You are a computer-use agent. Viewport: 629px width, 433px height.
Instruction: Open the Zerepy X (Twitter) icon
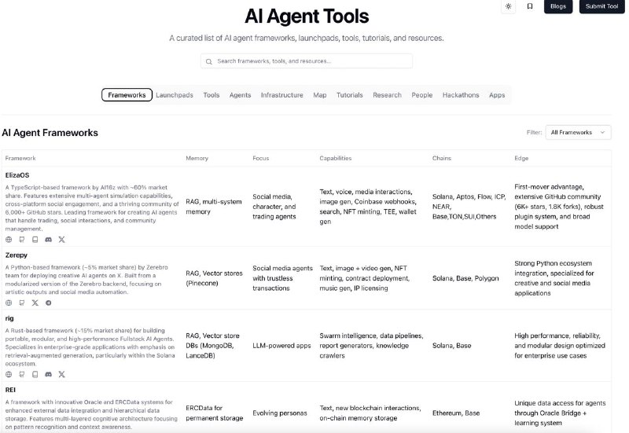point(35,303)
